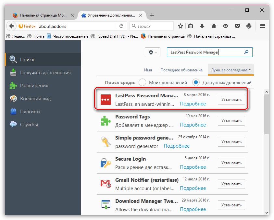Go to home page via house icon
The height and width of the screenshot is (220, 274).
click(x=214, y=26)
